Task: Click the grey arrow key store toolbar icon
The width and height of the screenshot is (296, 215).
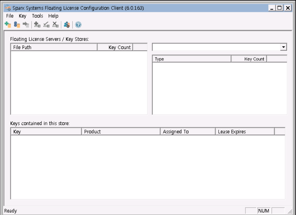Action: click(x=26, y=25)
